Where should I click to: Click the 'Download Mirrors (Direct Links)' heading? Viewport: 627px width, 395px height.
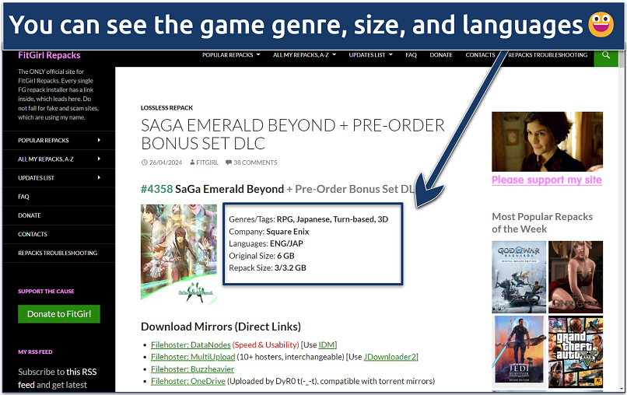tap(221, 327)
